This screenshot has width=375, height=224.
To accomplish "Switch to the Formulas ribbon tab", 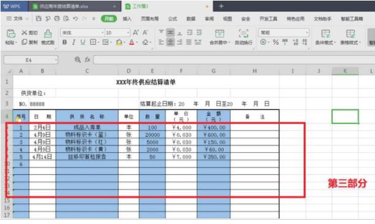I will (172, 18).
